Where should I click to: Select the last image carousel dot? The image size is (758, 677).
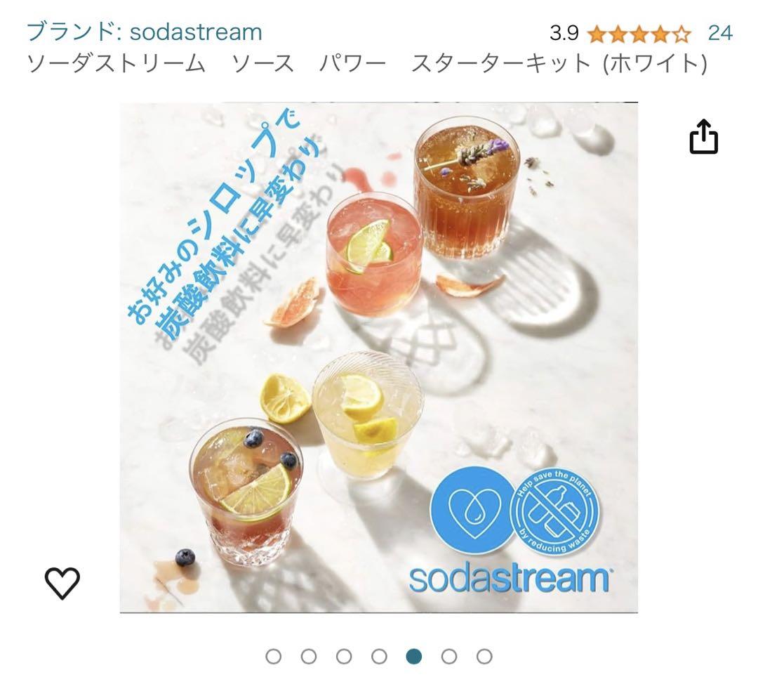pyautogui.click(x=485, y=657)
